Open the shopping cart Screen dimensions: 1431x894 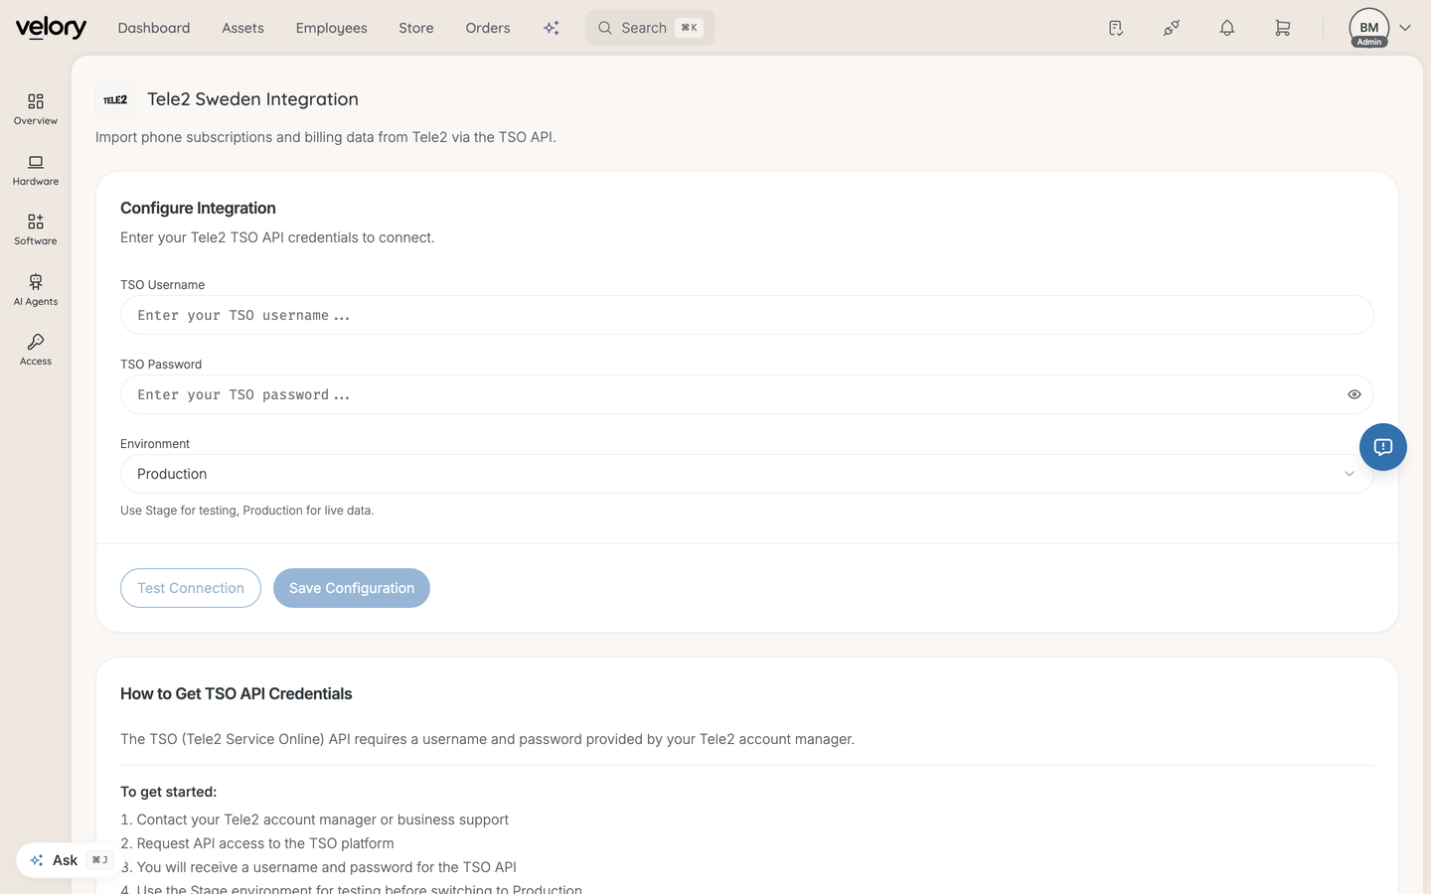[1283, 28]
